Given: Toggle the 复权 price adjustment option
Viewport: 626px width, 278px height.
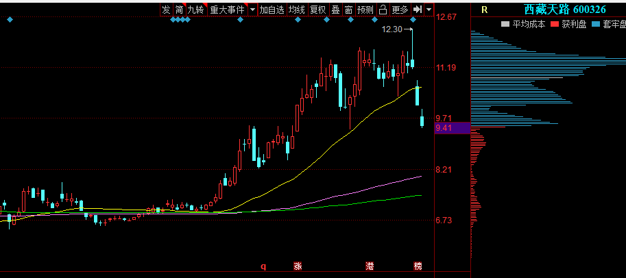Looking at the screenshot, I should coord(317,10).
